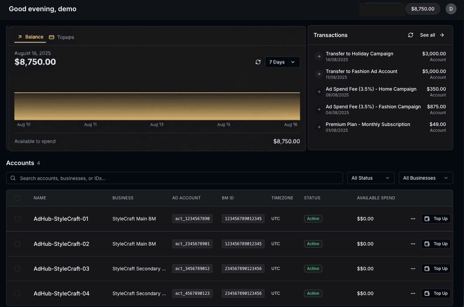Top Up AdHub-StyleCraft-03 account

(x=436, y=269)
